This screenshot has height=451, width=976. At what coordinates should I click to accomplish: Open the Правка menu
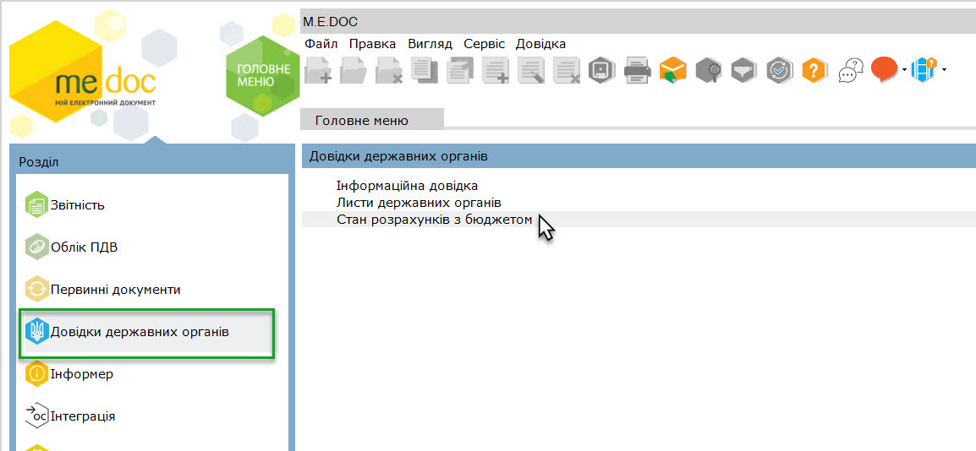click(x=372, y=44)
